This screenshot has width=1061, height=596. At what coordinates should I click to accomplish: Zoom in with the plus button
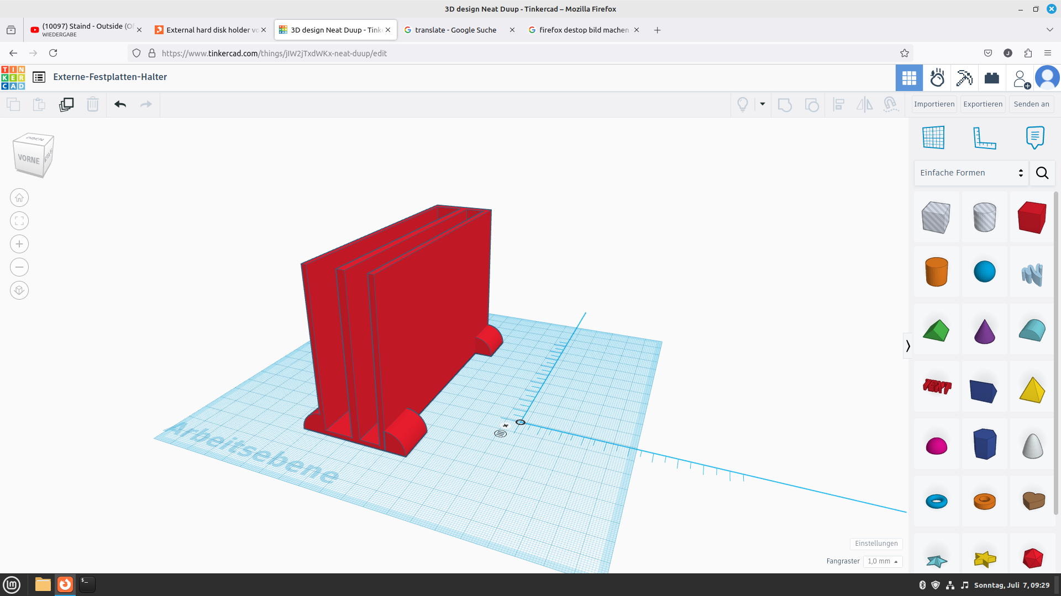(x=19, y=244)
